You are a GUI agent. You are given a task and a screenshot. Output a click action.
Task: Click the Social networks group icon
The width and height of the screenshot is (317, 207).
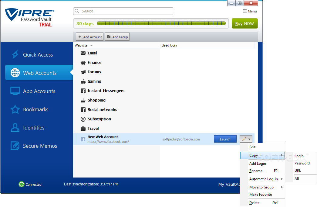coord(83,109)
